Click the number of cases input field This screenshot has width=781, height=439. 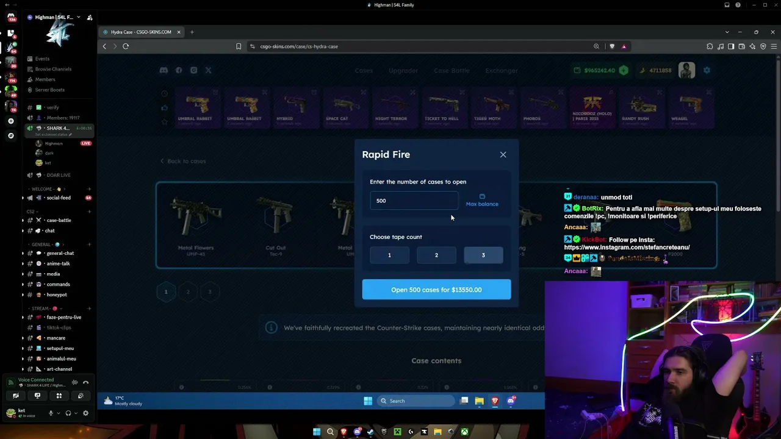click(414, 201)
